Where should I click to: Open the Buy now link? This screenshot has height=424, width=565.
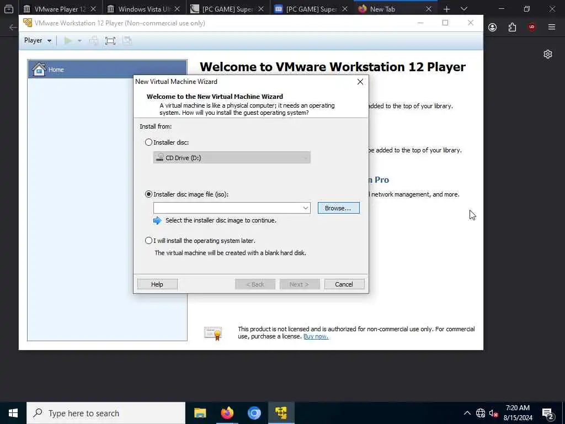[x=316, y=336]
